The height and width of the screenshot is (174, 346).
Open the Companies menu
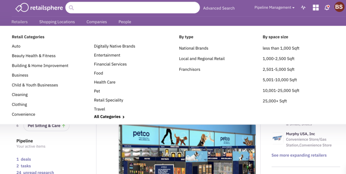(x=97, y=22)
